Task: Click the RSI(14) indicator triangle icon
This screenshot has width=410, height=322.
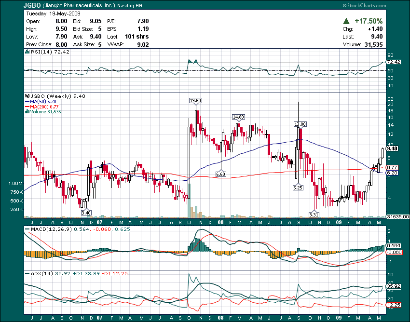Action: pos(27,52)
